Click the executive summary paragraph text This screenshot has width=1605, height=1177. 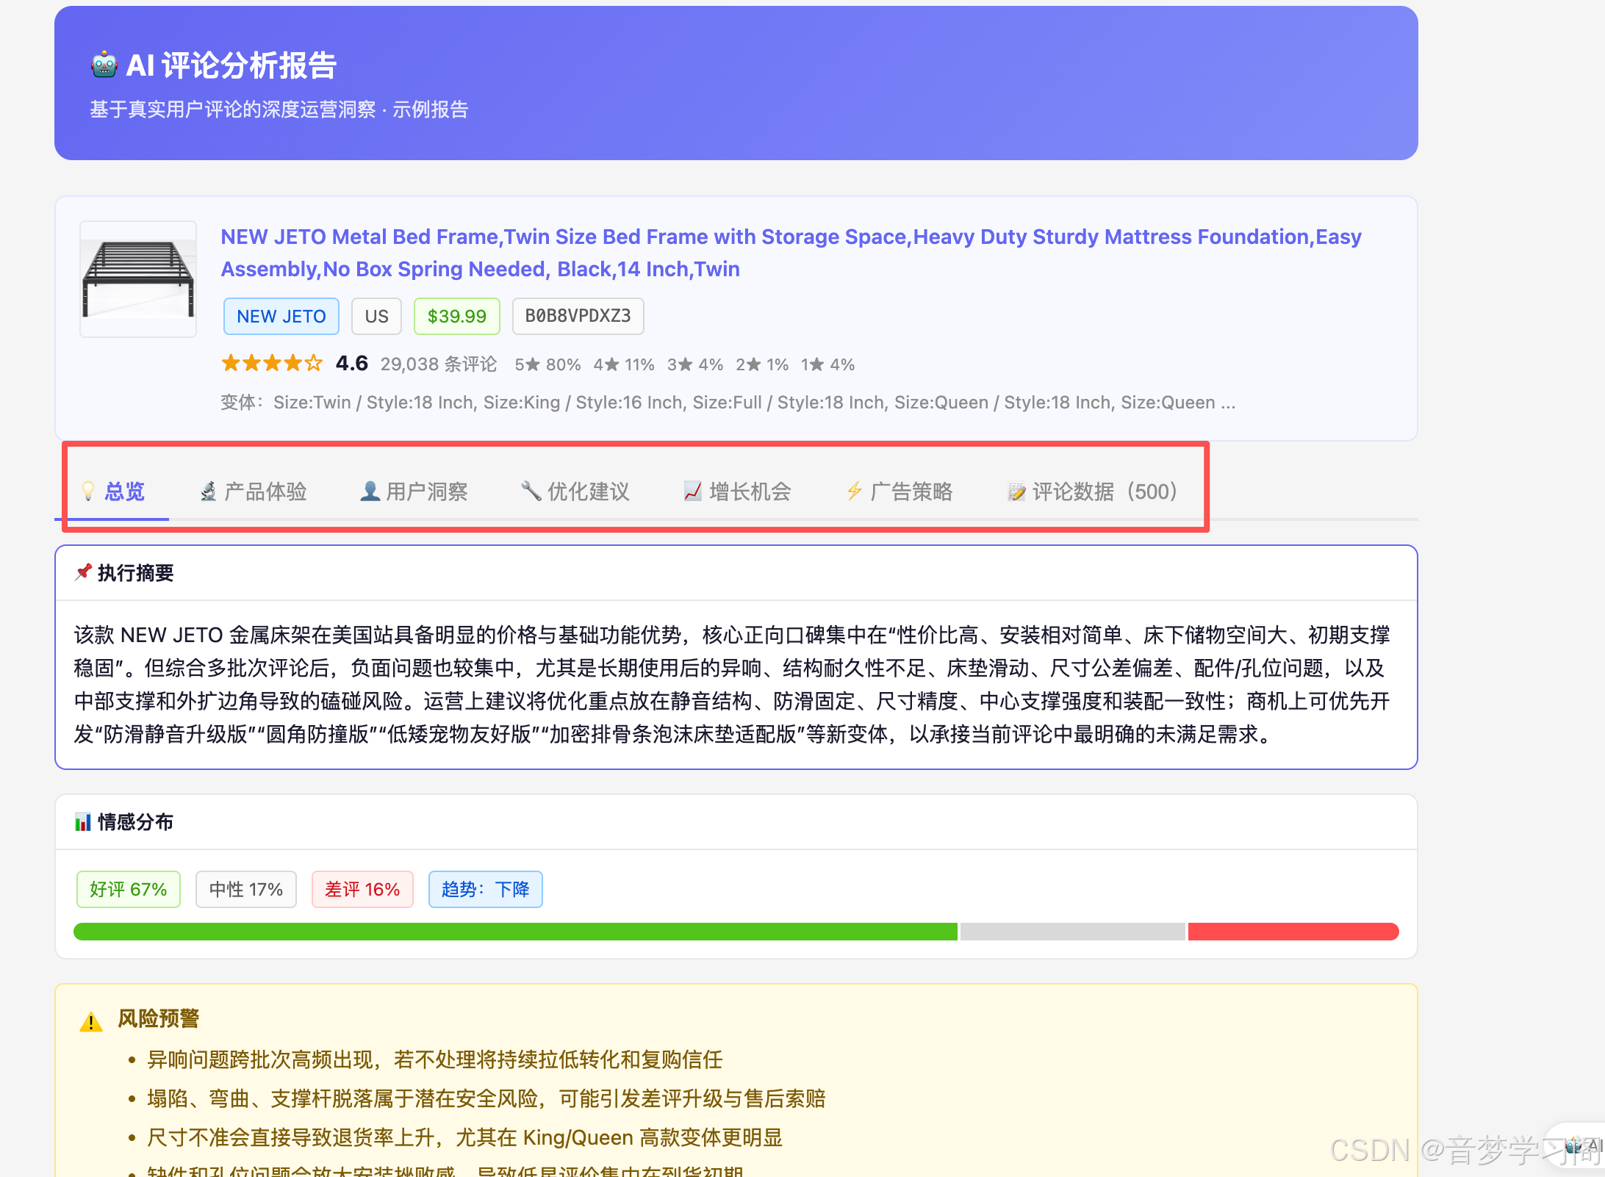[x=733, y=684]
